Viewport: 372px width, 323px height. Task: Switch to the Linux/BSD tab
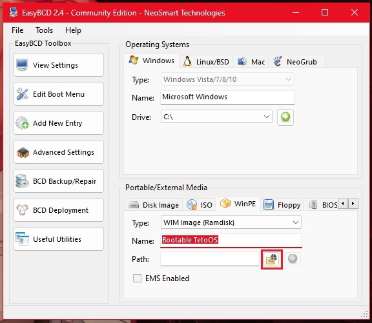click(x=206, y=62)
